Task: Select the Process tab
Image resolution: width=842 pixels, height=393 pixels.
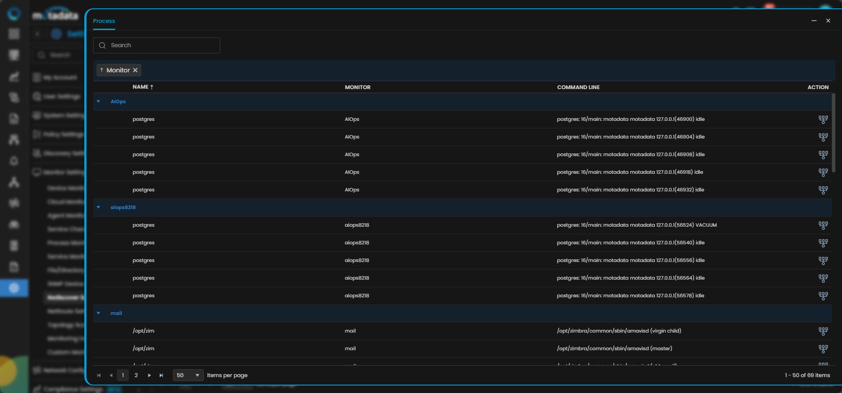Action: click(x=104, y=21)
